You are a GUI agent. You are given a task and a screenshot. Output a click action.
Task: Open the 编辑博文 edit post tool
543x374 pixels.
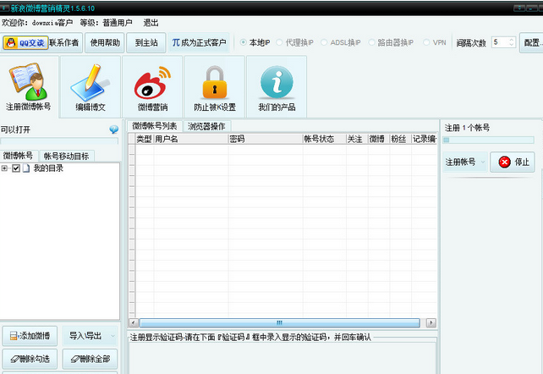(x=90, y=87)
